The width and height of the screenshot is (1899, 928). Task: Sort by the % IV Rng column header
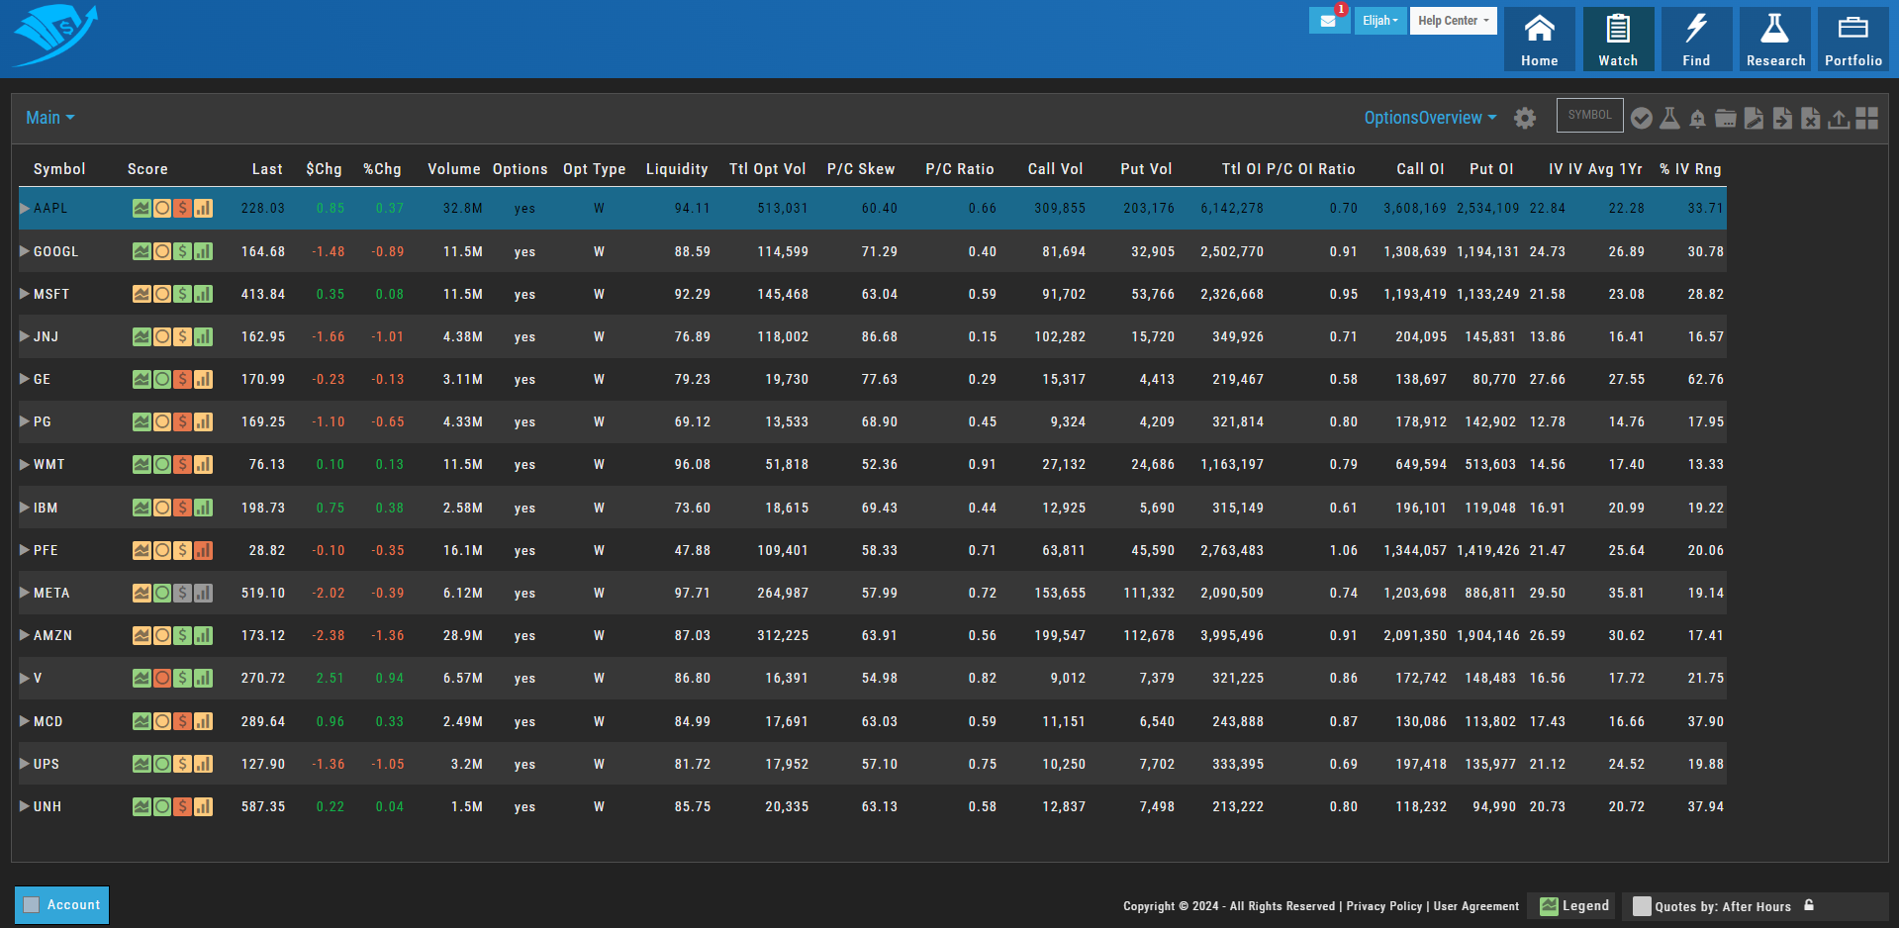[1690, 169]
